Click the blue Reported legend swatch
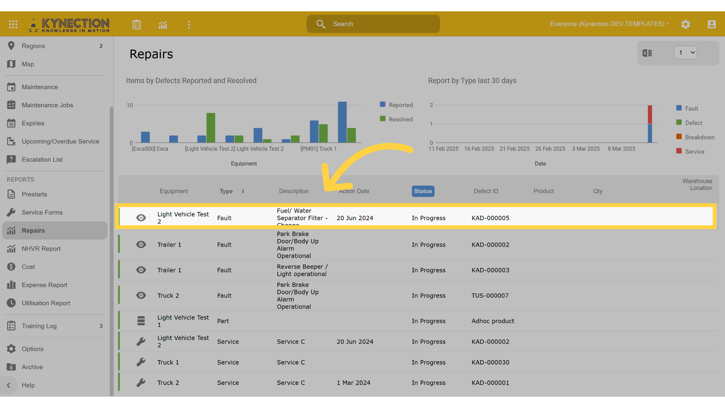725x408 pixels. tap(383, 105)
